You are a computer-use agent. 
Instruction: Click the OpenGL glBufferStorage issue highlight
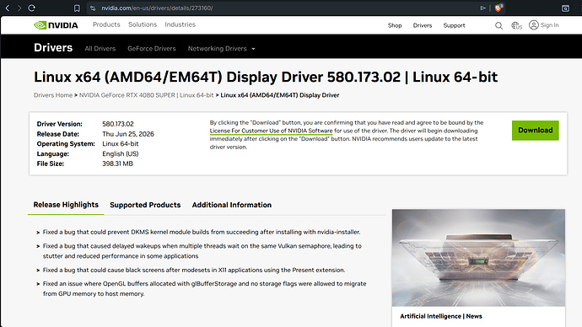click(x=204, y=288)
